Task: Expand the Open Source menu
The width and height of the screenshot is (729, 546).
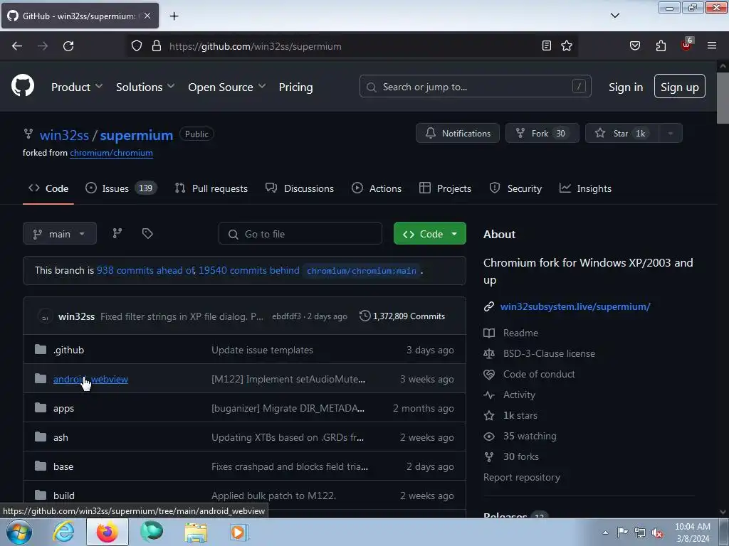Action: pyautogui.click(x=227, y=87)
